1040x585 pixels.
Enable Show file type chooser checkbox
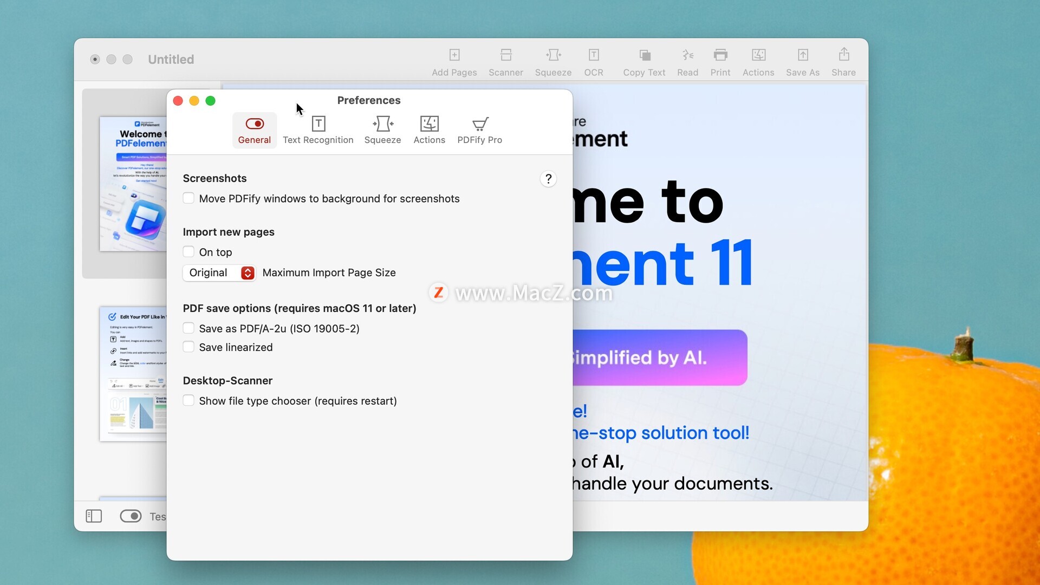click(188, 401)
